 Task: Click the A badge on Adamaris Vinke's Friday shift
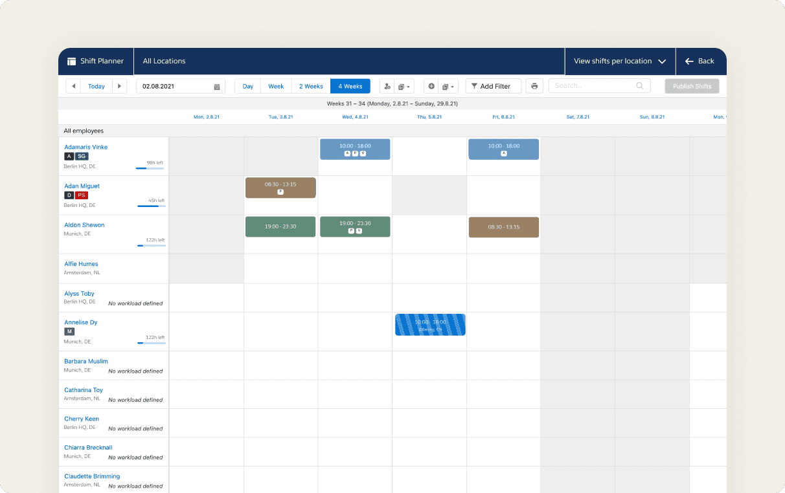[x=504, y=153]
